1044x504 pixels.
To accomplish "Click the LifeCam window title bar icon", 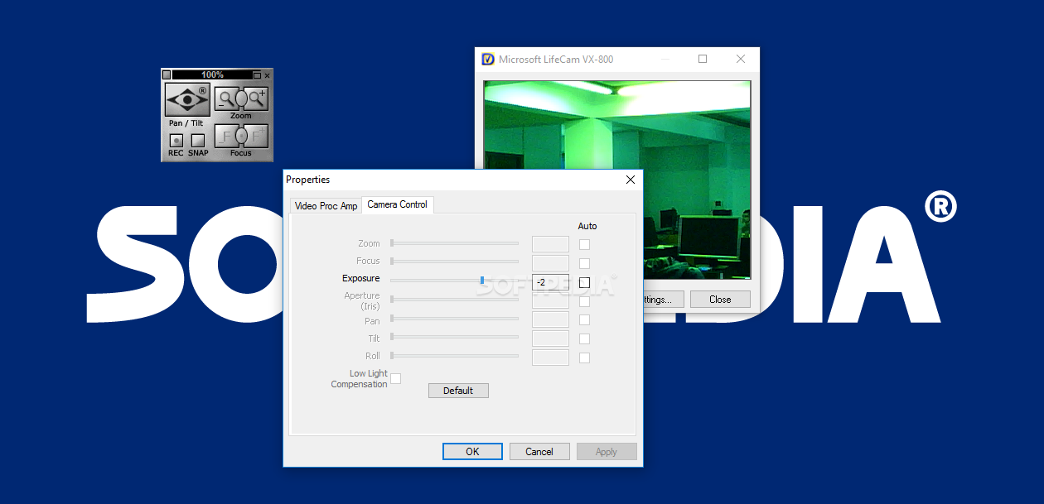I will [489, 60].
